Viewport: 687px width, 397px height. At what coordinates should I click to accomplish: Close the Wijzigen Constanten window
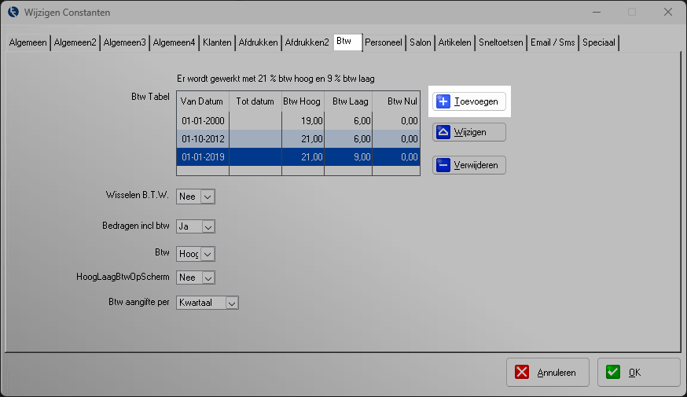tap(667, 12)
